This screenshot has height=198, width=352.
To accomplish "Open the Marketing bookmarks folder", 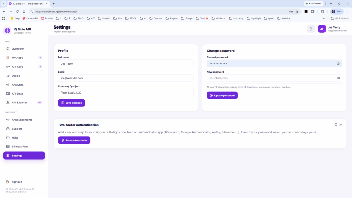I will coord(236,19).
